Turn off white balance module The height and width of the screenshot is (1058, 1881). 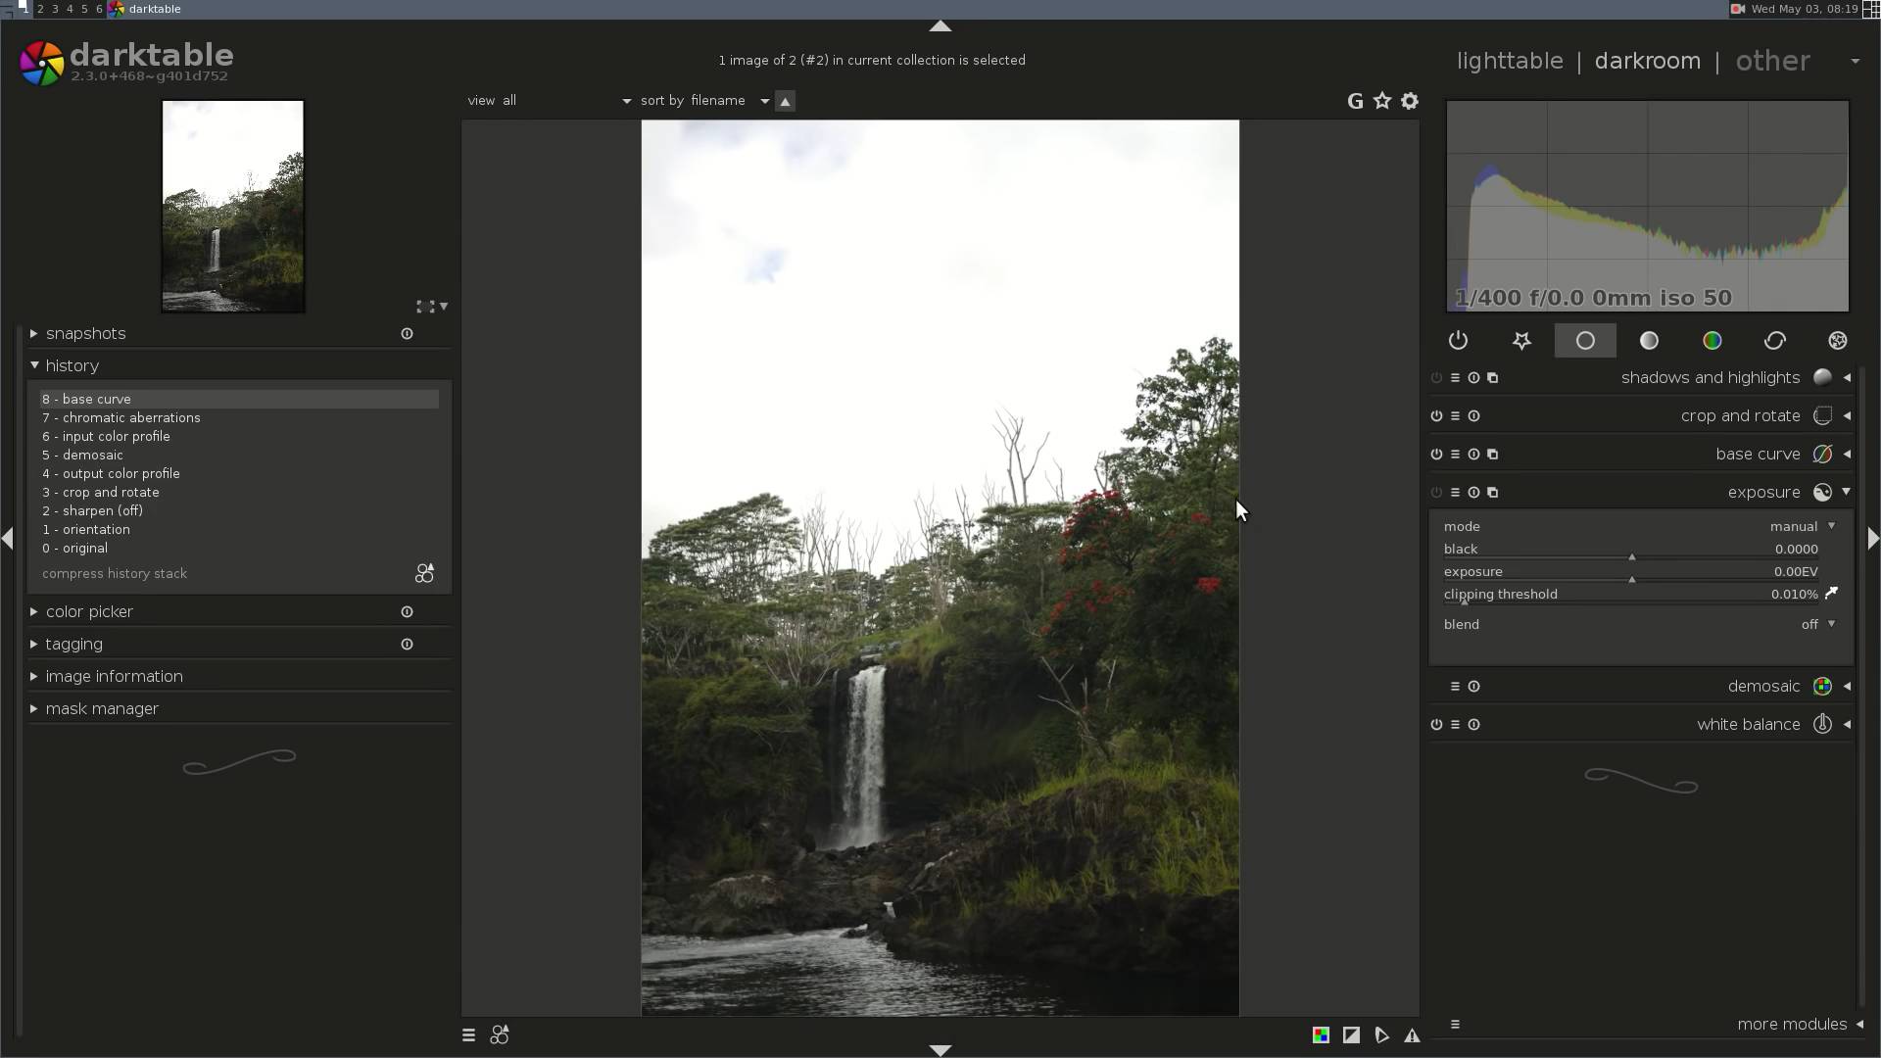tap(1436, 725)
